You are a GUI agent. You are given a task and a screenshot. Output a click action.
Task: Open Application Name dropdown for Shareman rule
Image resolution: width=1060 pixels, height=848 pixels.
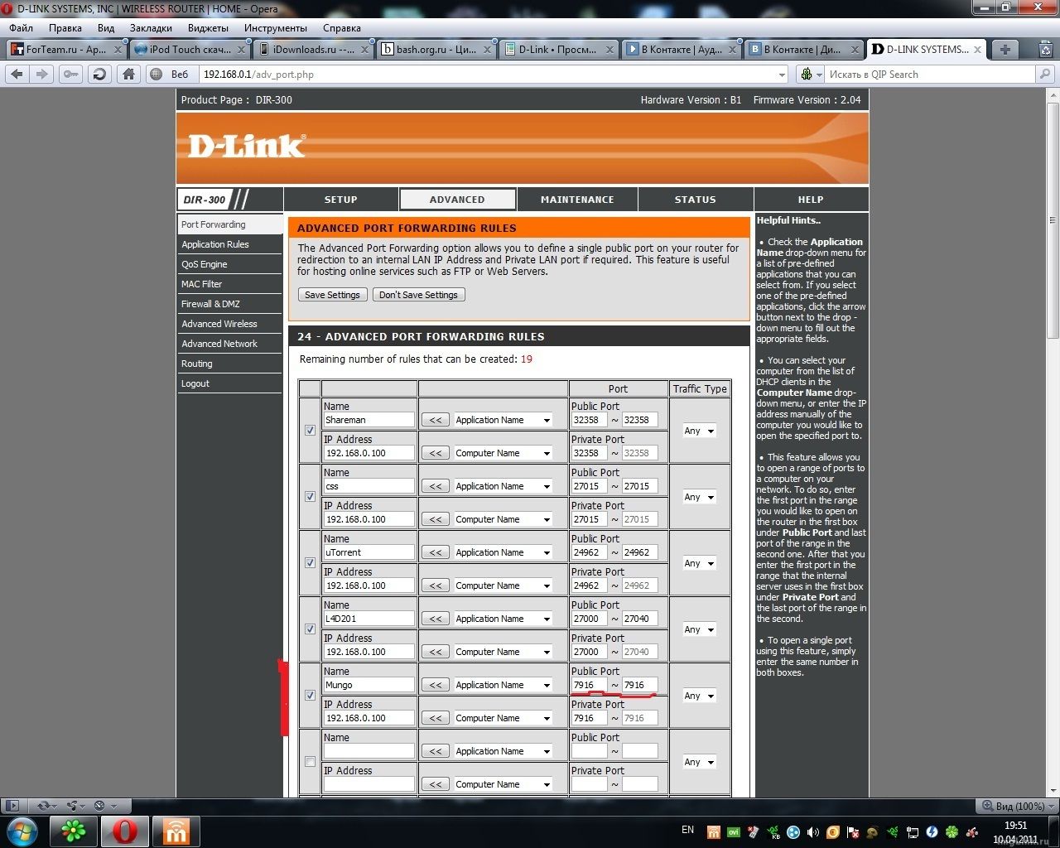coord(503,420)
